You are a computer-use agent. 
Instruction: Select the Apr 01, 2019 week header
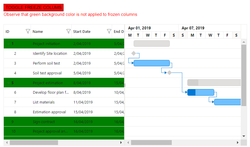point(139,28)
